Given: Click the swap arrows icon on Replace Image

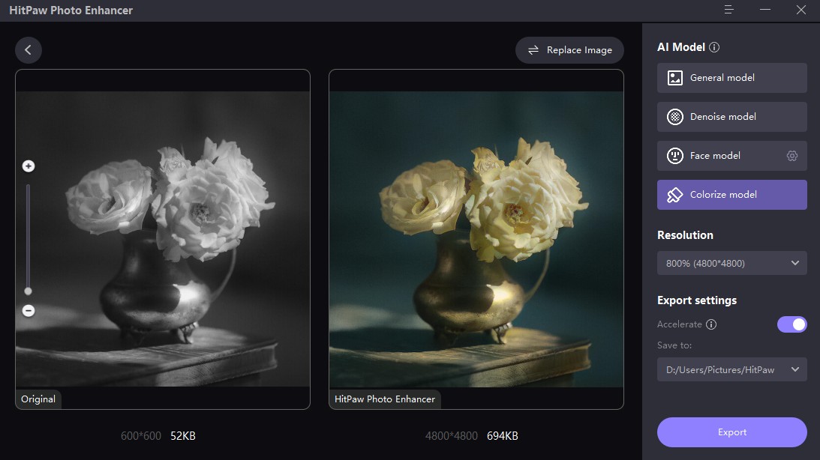Looking at the screenshot, I should pyautogui.click(x=533, y=50).
